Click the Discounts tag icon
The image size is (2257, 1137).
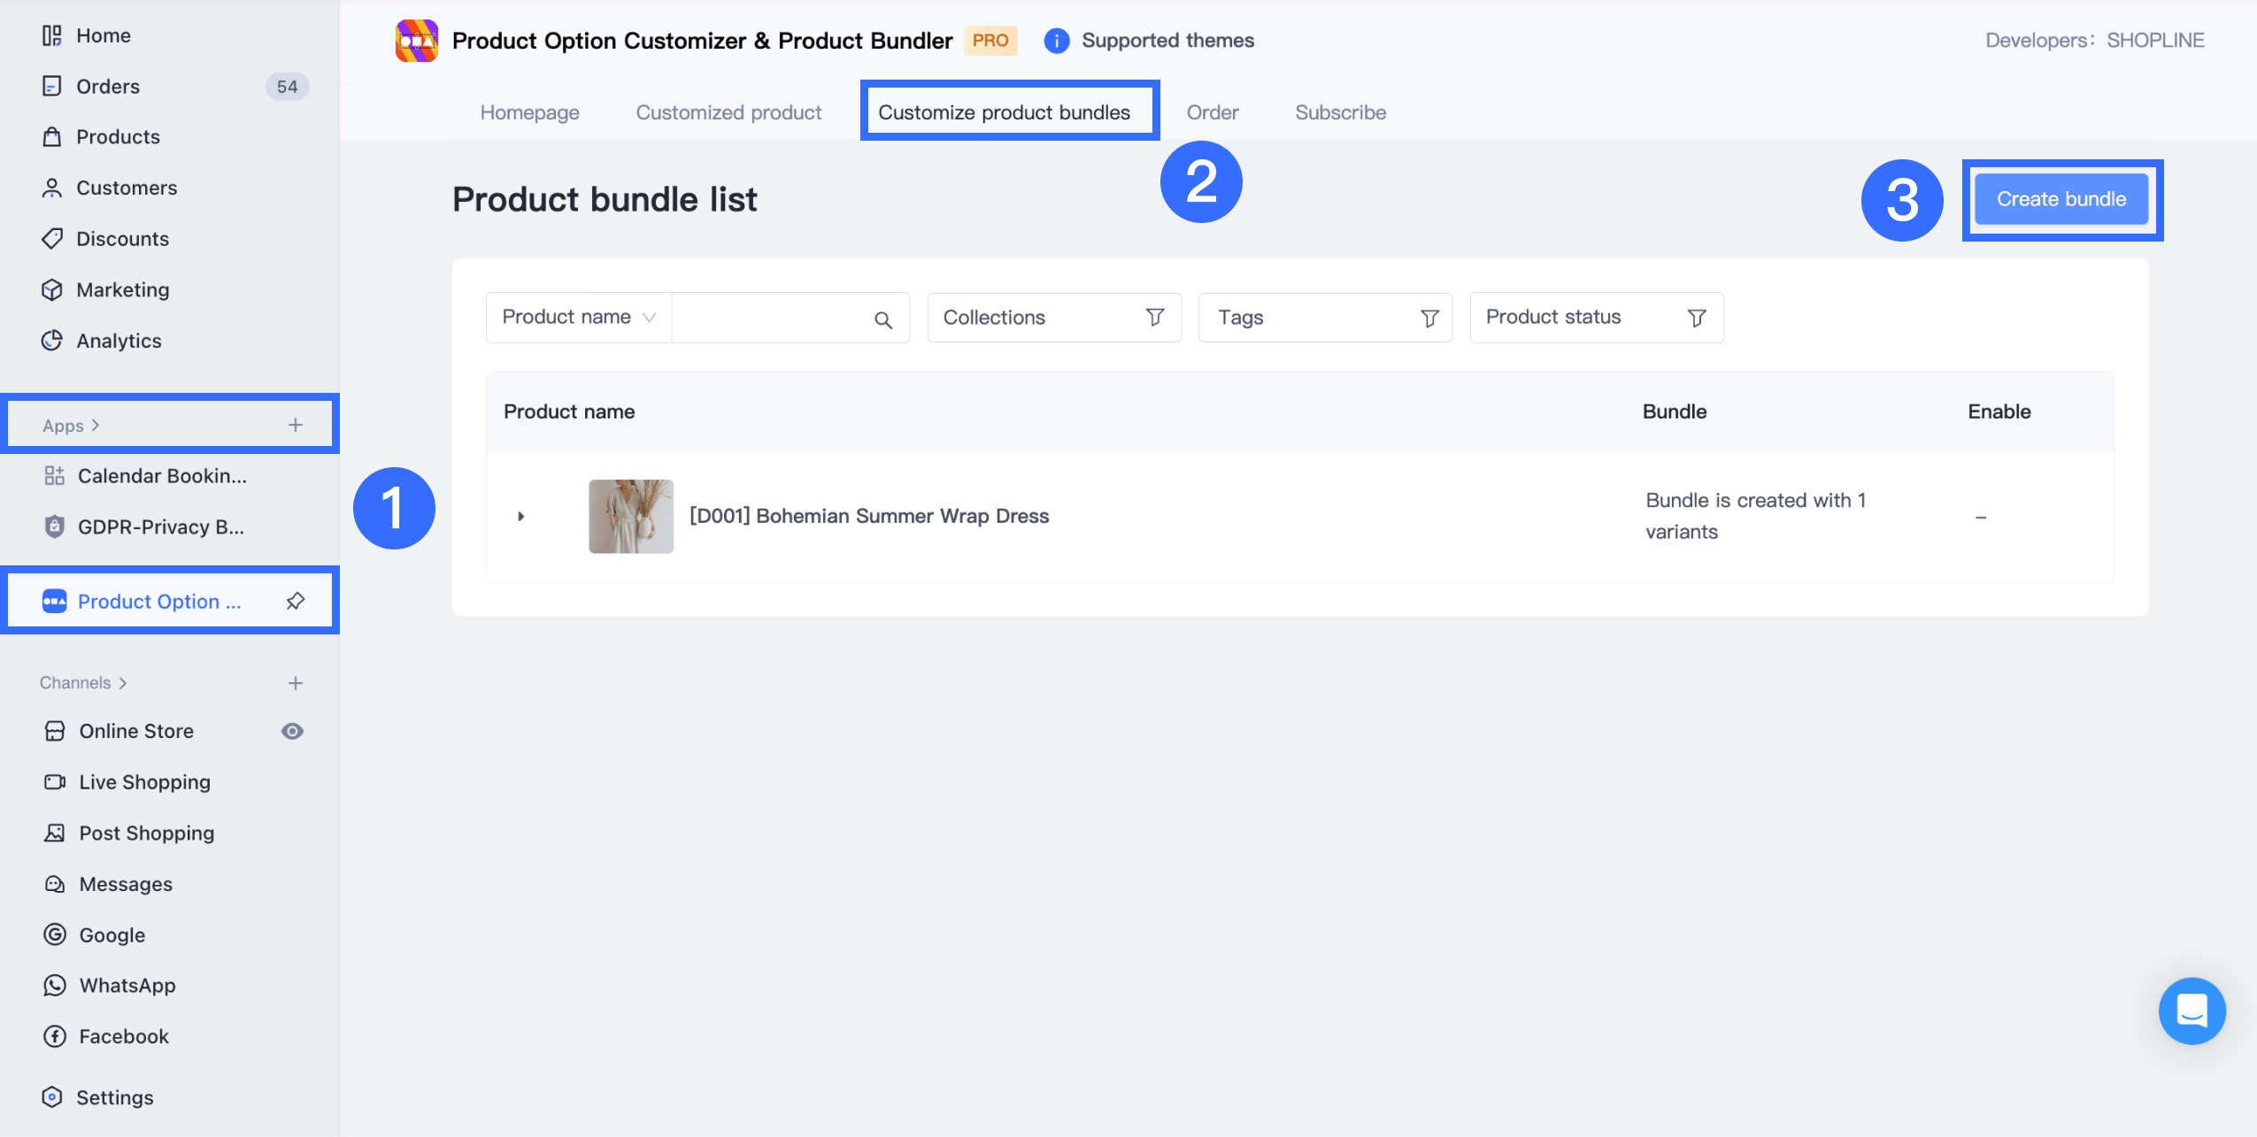52,238
